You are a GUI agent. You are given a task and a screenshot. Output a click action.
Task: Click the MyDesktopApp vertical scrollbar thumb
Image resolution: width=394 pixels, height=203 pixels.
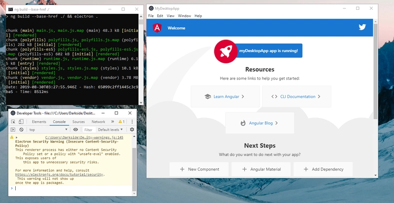tap(375, 71)
